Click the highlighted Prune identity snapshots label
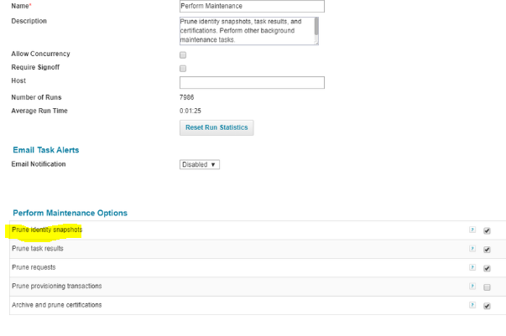 [47, 230]
